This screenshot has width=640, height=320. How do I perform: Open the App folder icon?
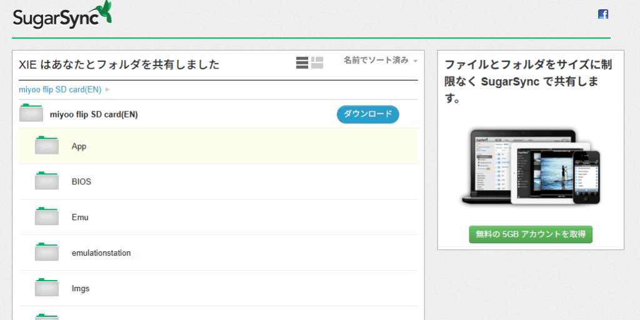tap(46, 145)
